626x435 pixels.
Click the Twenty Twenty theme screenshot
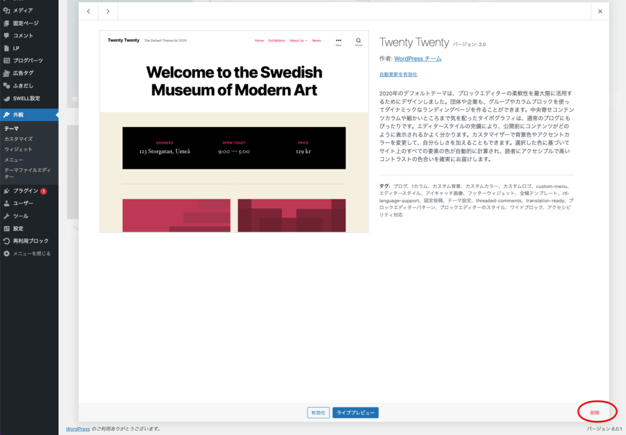pos(234,131)
